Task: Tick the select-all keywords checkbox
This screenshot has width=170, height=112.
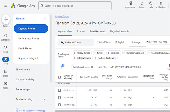Action: [x=59, y=77]
